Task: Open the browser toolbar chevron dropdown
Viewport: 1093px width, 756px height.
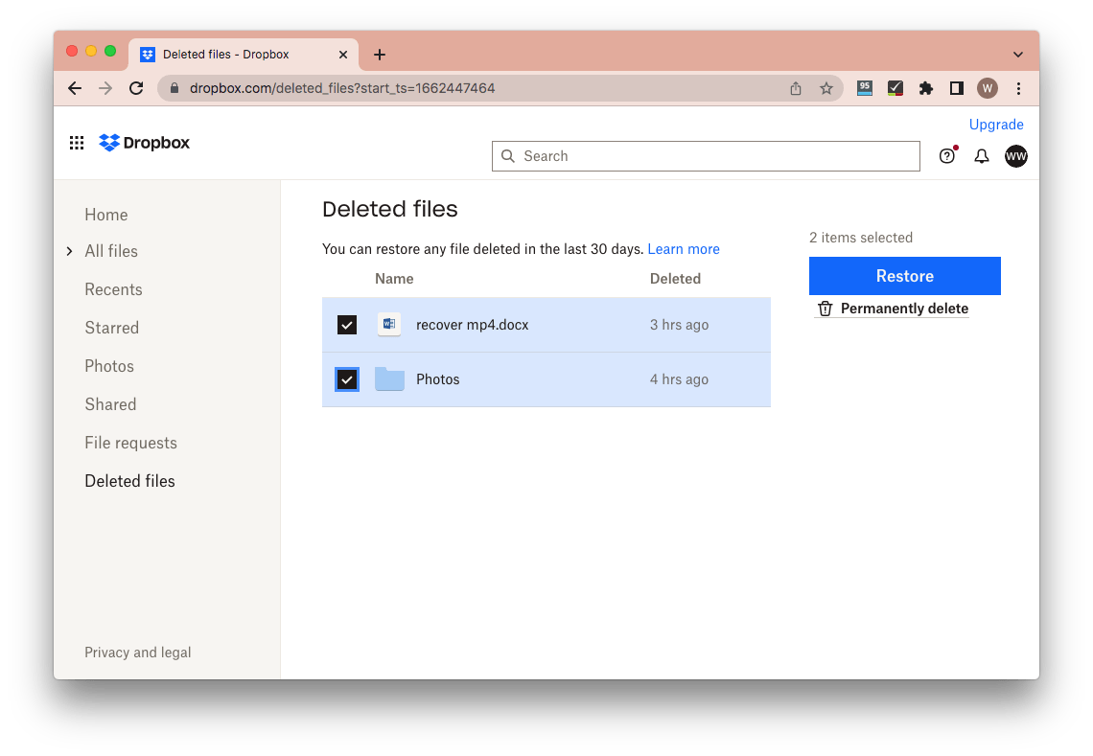Action: 1019,55
